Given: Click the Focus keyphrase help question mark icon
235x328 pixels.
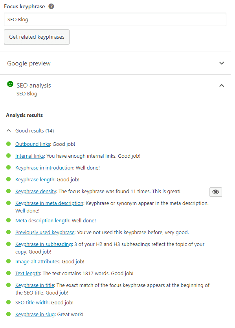Looking at the screenshot, I should point(51,6).
